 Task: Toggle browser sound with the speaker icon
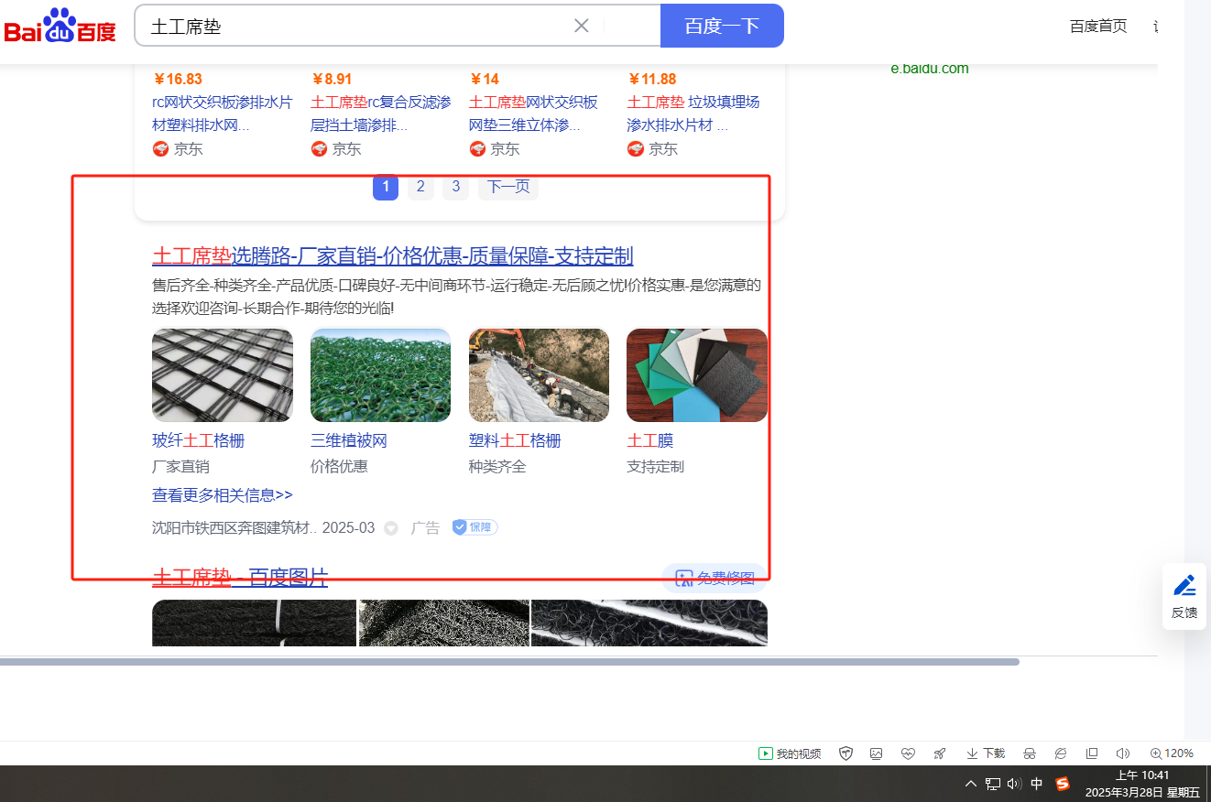(x=1123, y=753)
